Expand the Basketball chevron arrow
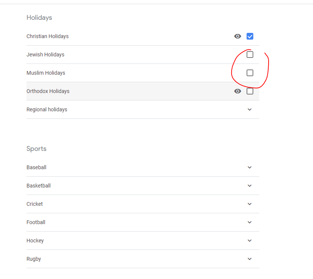 point(250,186)
